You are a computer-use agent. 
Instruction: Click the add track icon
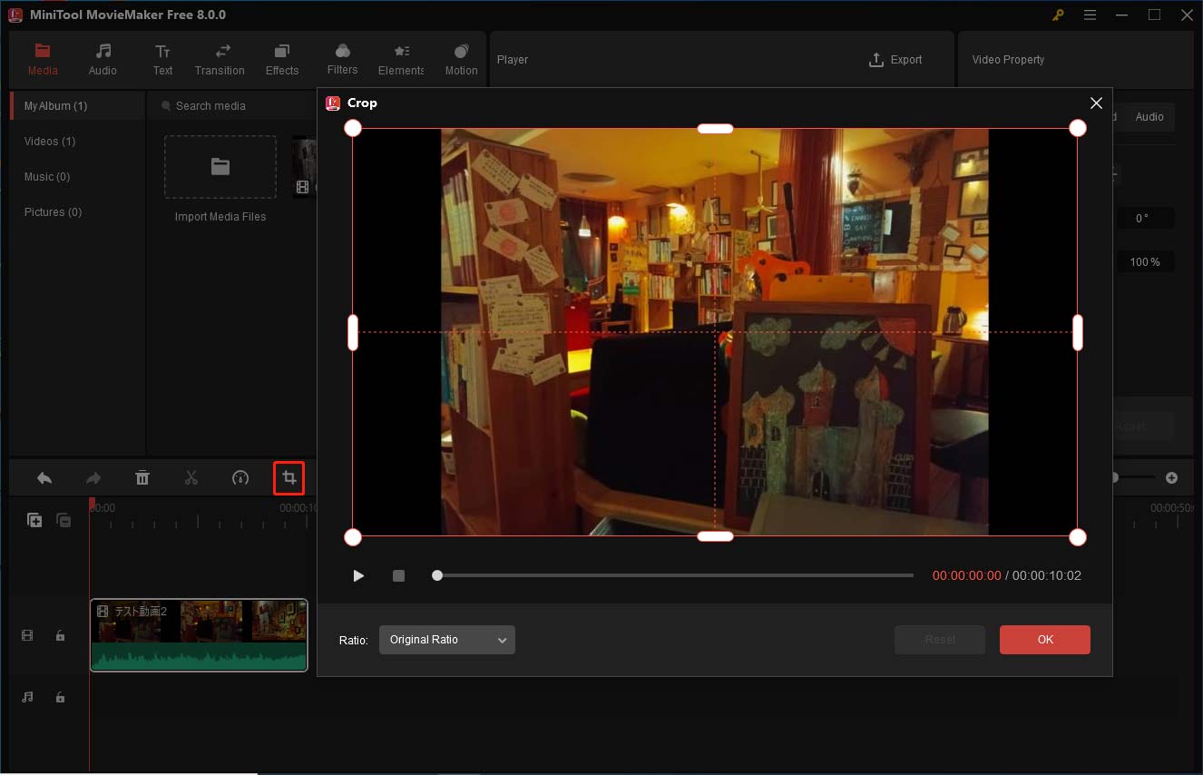coord(34,520)
